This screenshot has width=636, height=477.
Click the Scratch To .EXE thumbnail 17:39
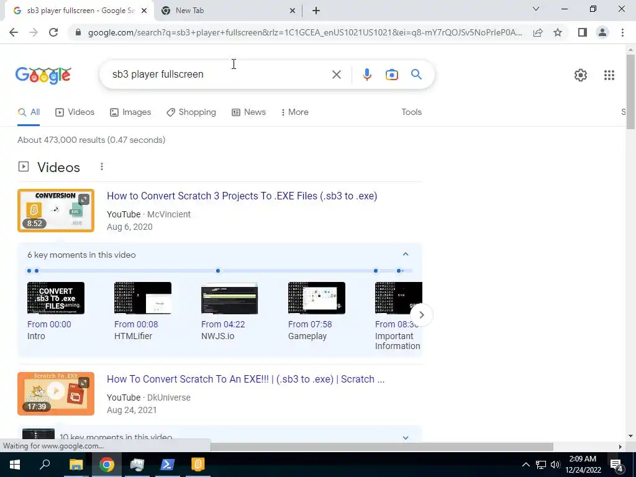point(56,394)
